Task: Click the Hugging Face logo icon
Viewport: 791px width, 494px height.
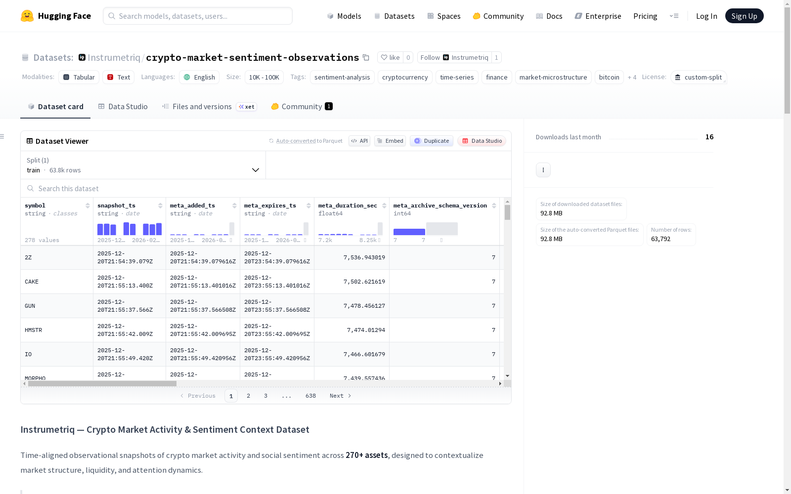Action: click(27, 16)
